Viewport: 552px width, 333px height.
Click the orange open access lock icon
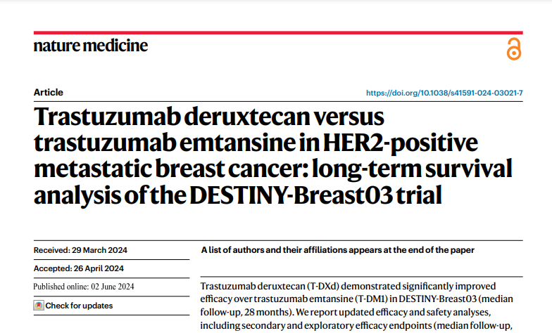click(x=514, y=50)
